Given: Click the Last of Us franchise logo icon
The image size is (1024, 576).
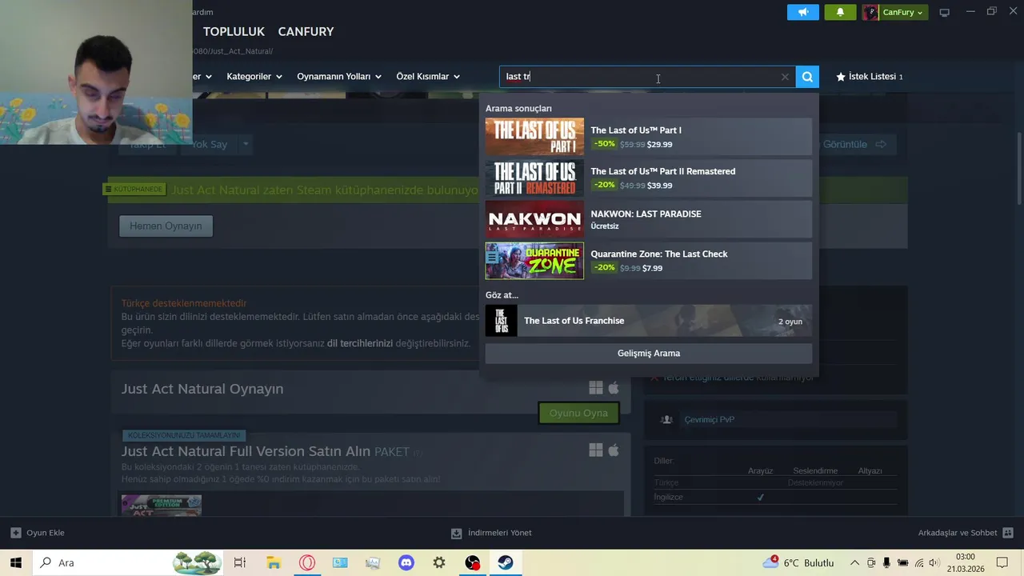Looking at the screenshot, I should pos(501,321).
